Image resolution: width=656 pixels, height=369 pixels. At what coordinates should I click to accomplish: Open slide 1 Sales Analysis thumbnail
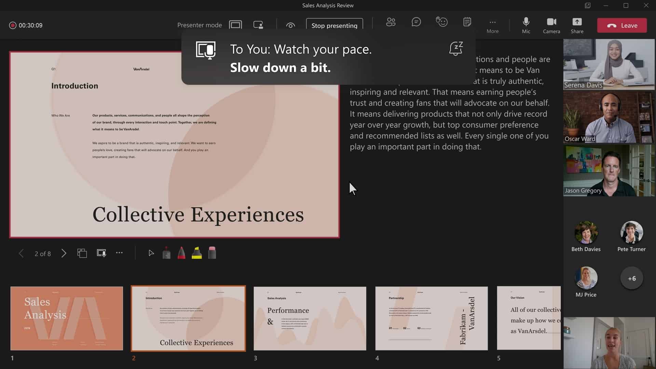tap(67, 318)
